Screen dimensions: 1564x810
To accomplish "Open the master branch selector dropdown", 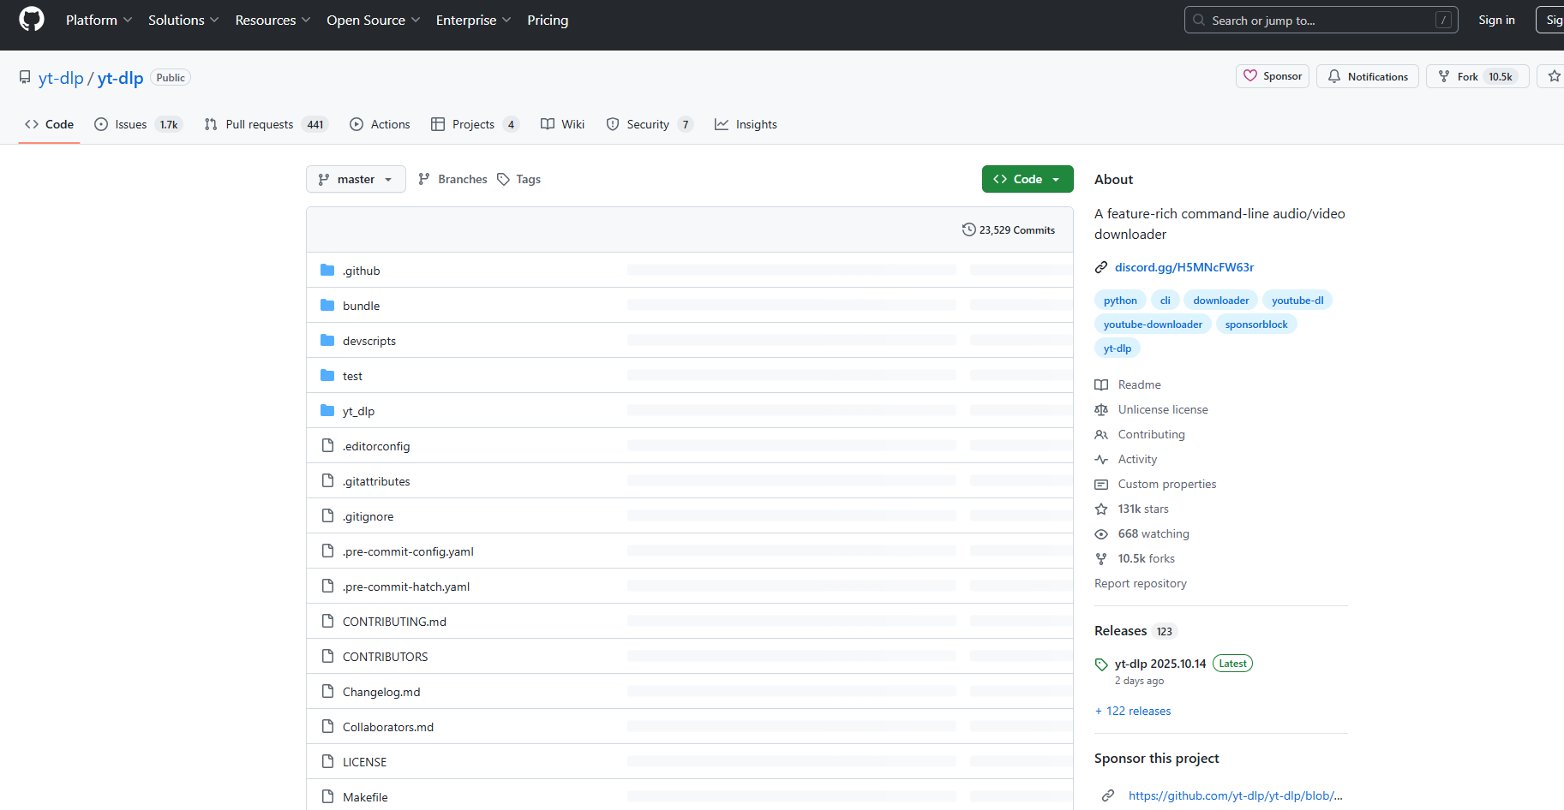I will pyautogui.click(x=356, y=179).
